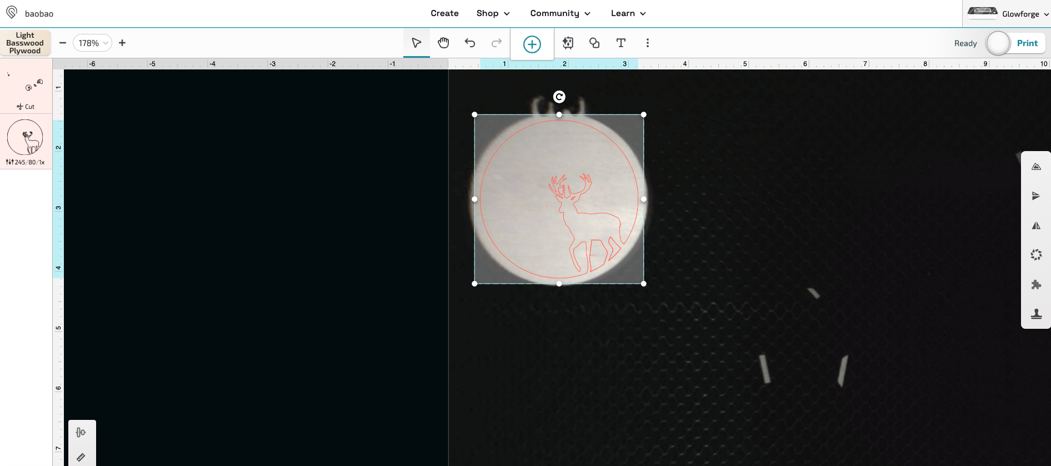Open the three-dot more options menu
This screenshot has width=1051, height=466.
(x=647, y=43)
